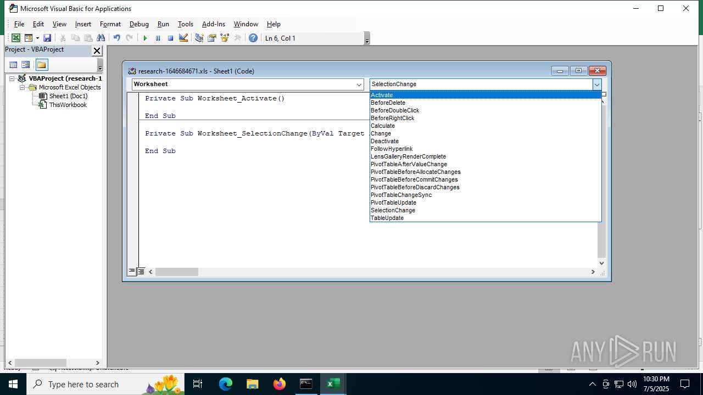Choose Deactivate in the procedure list
This screenshot has width=703, height=395.
(486, 141)
